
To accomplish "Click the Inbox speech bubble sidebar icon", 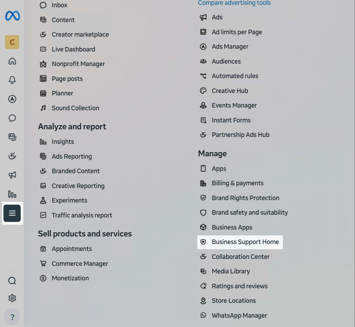I will (12, 118).
